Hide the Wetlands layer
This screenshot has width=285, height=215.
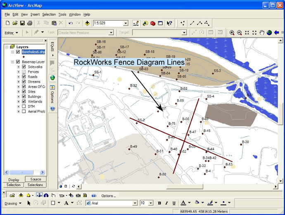click(x=24, y=101)
